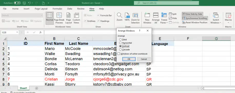Click the horizontal scrollbar left arrow
The height and width of the screenshot is (93, 235).
coord(202,88)
